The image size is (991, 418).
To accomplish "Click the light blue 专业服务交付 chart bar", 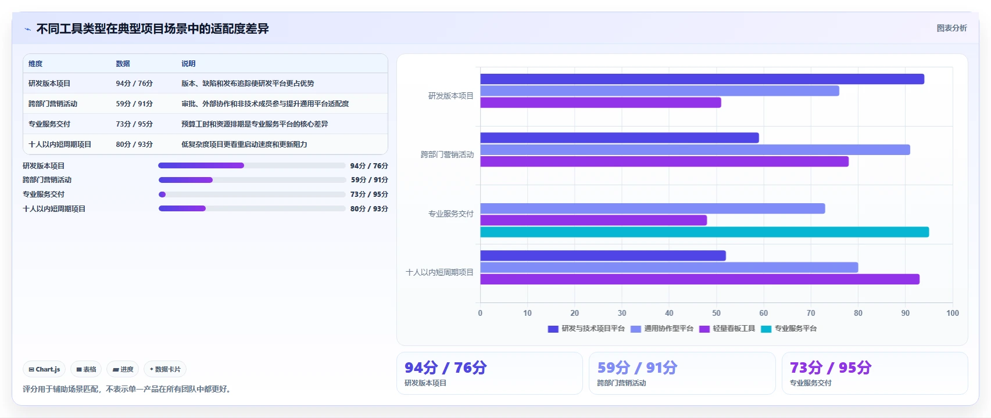I will point(653,208).
